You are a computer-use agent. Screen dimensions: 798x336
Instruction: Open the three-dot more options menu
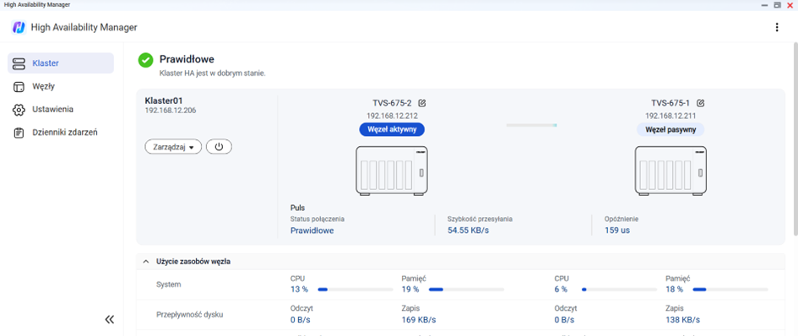point(777,28)
